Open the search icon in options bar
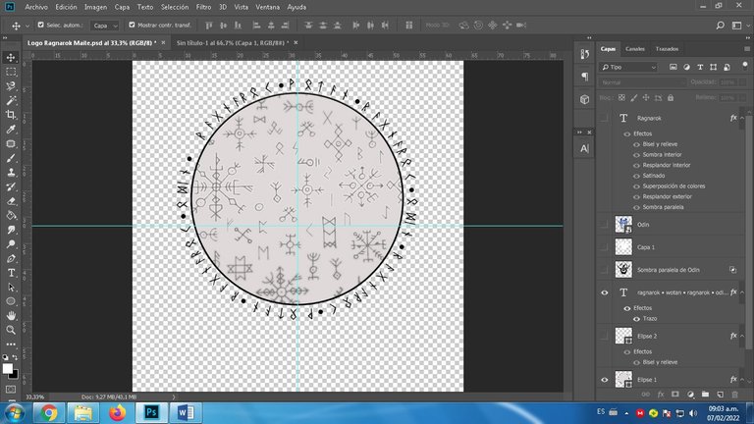 [x=720, y=25]
